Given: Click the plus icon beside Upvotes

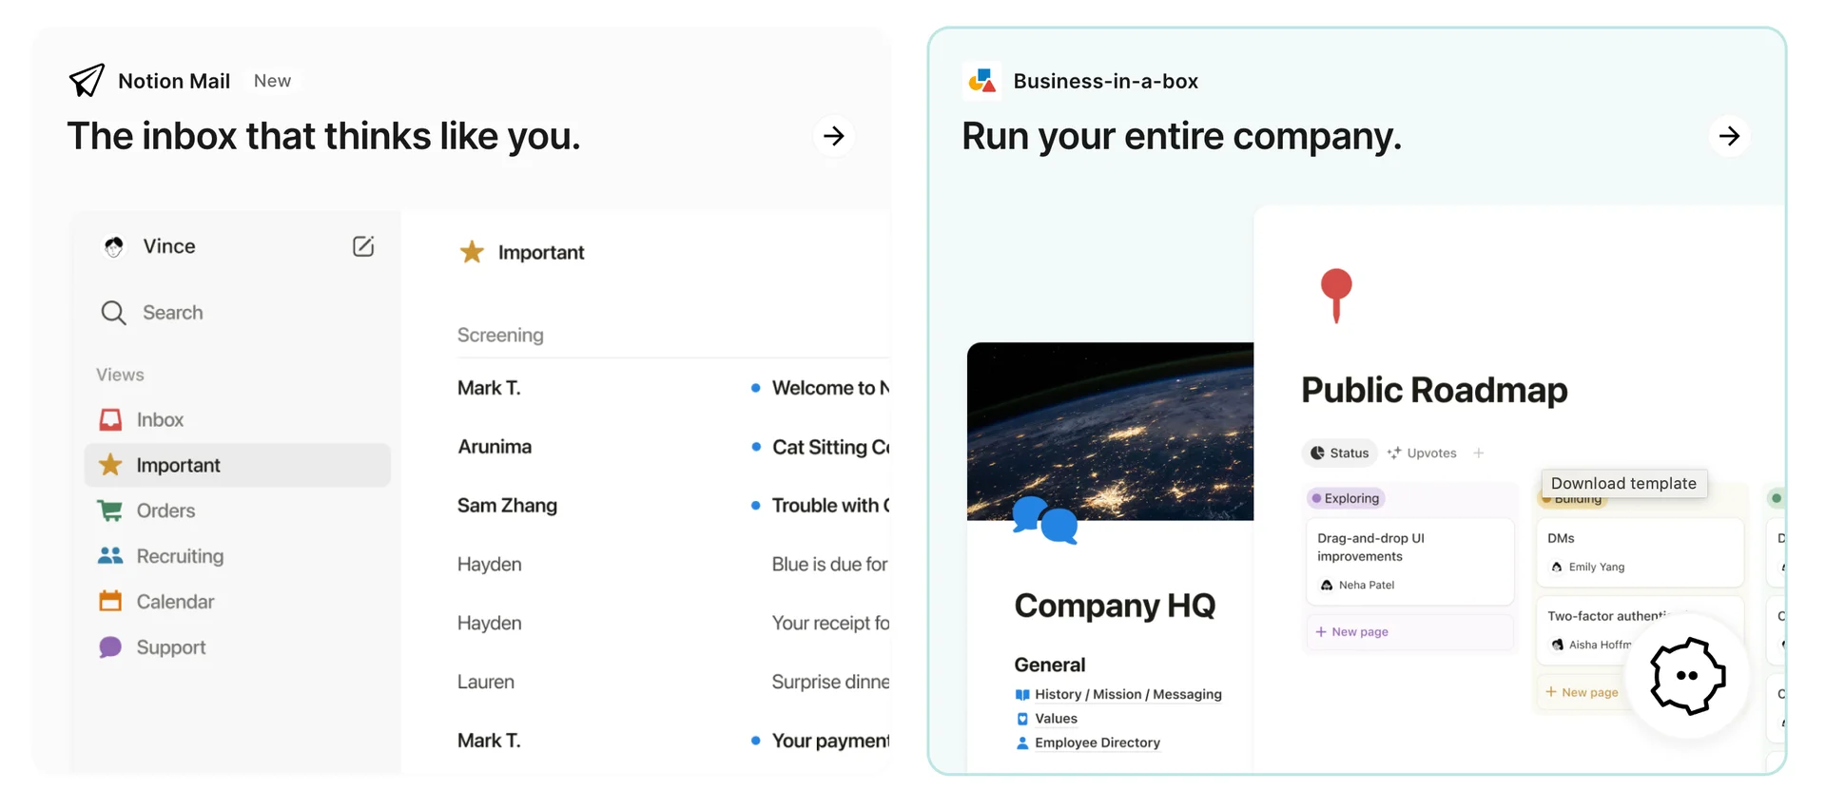Looking at the screenshot, I should pos(1479,453).
